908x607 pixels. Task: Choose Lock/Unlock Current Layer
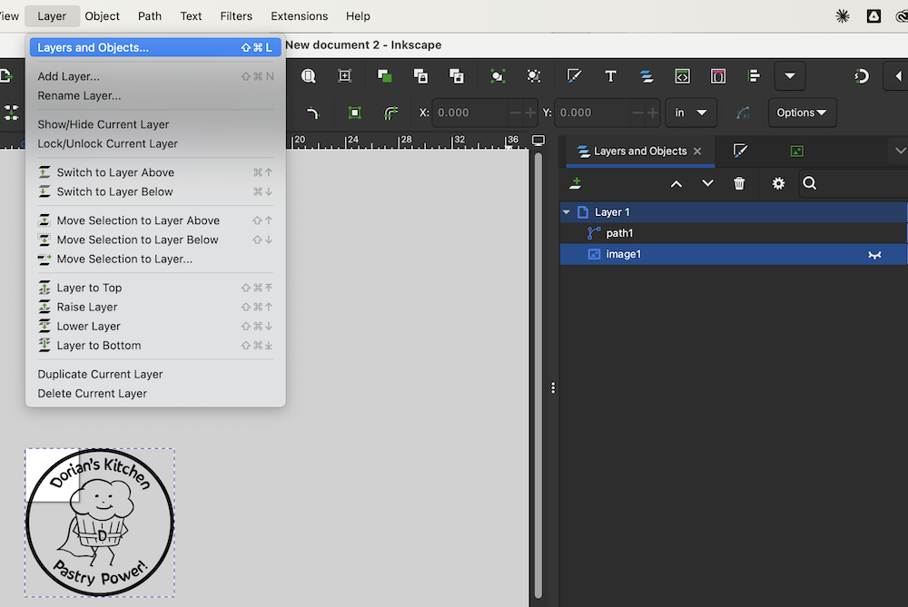point(155,143)
